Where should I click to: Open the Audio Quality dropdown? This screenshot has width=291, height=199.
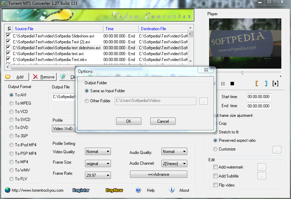click(174, 152)
